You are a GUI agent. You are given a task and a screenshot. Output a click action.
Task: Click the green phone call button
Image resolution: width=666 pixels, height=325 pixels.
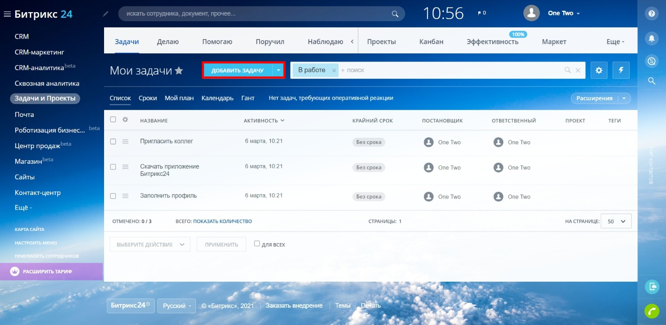tap(652, 311)
